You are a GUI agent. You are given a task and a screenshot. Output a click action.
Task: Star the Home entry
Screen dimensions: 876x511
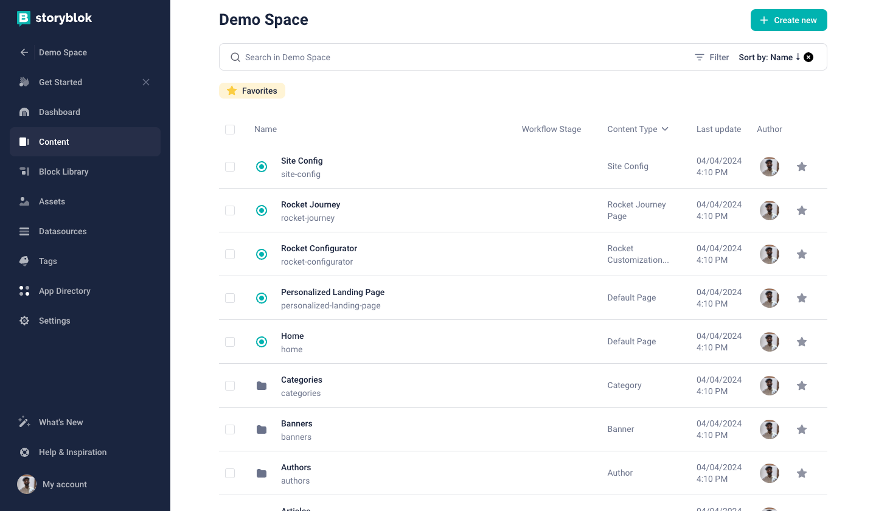click(x=802, y=341)
